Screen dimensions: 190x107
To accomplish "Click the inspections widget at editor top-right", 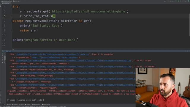I will pyautogui.click(x=189, y=5).
